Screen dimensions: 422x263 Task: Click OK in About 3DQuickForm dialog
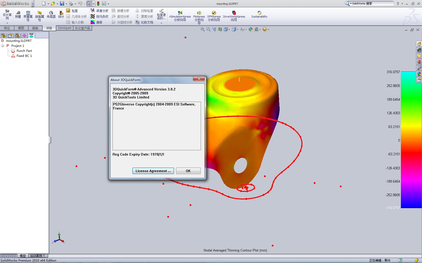(x=188, y=171)
